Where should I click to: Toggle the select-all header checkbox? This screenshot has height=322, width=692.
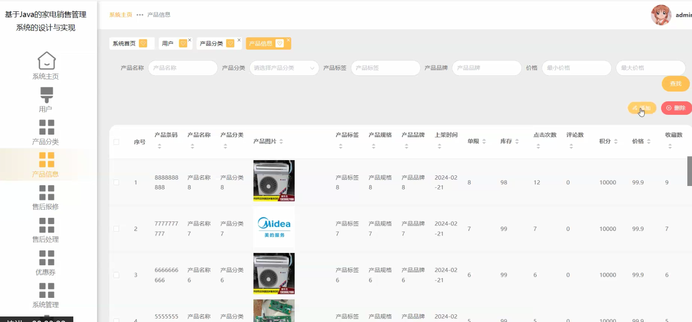point(116,142)
